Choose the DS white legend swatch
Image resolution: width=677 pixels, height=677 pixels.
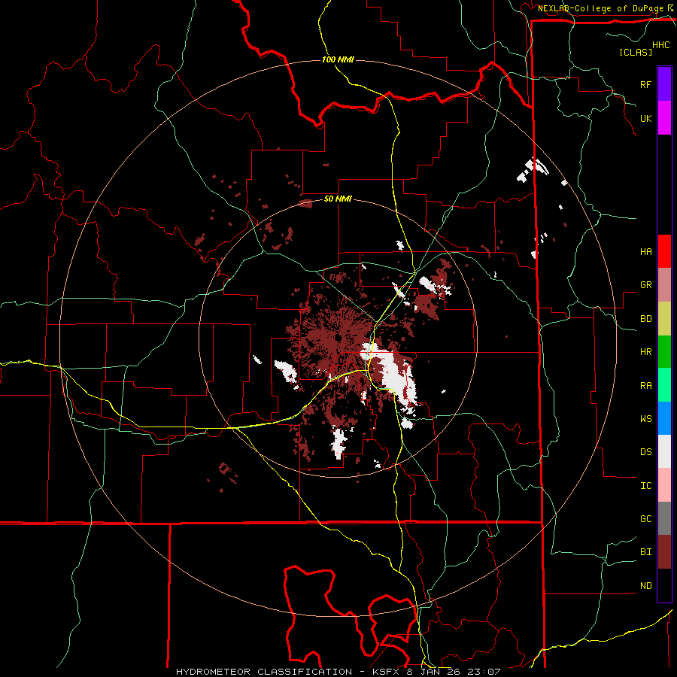pyautogui.click(x=664, y=451)
